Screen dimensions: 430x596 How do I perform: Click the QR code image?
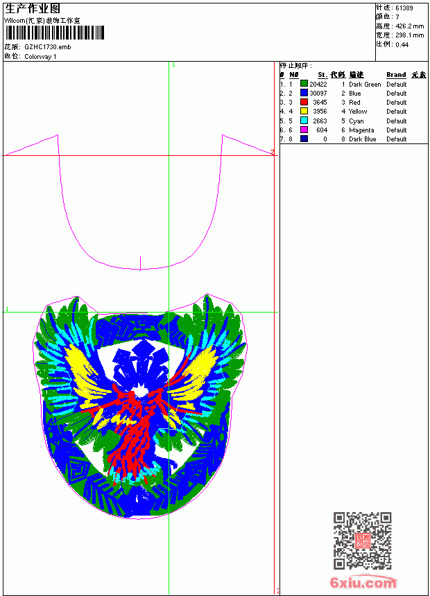click(362, 540)
